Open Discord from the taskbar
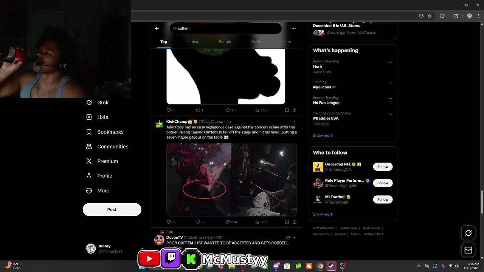The height and width of the screenshot is (272, 484). 276,266
